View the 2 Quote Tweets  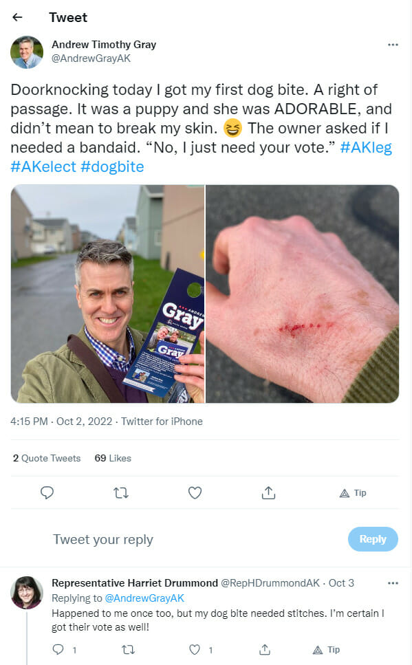pyautogui.click(x=47, y=458)
